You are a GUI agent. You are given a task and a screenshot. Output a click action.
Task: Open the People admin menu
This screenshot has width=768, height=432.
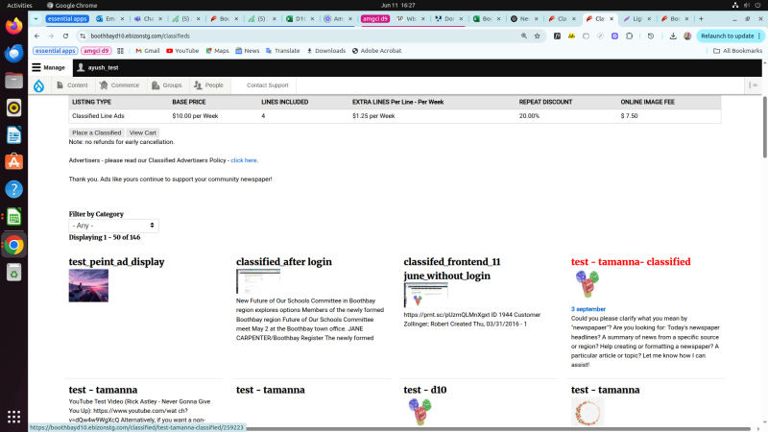[208, 85]
